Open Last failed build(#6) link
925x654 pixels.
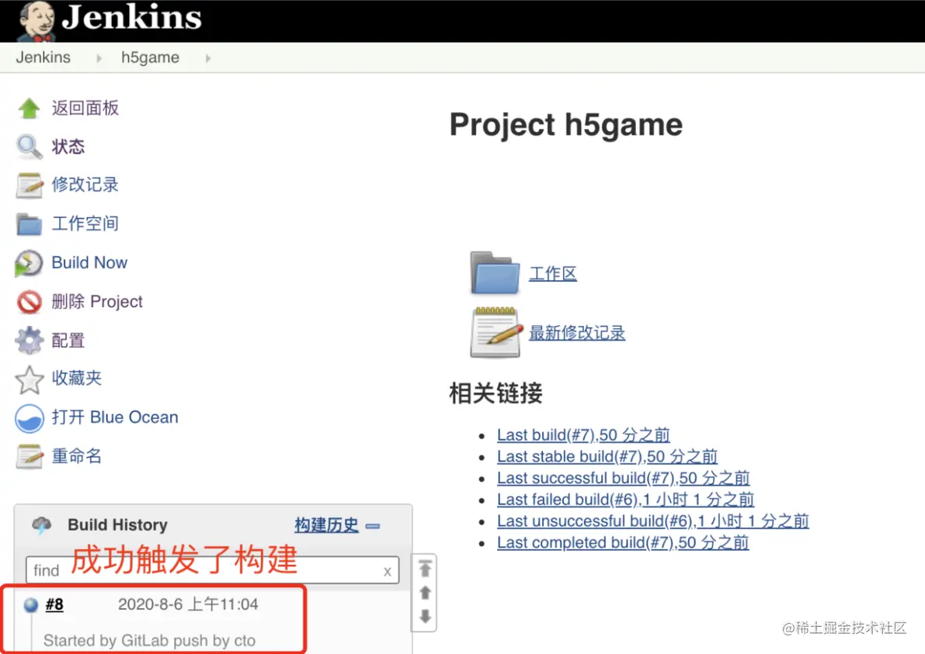pyautogui.click(x=625, y=500)
